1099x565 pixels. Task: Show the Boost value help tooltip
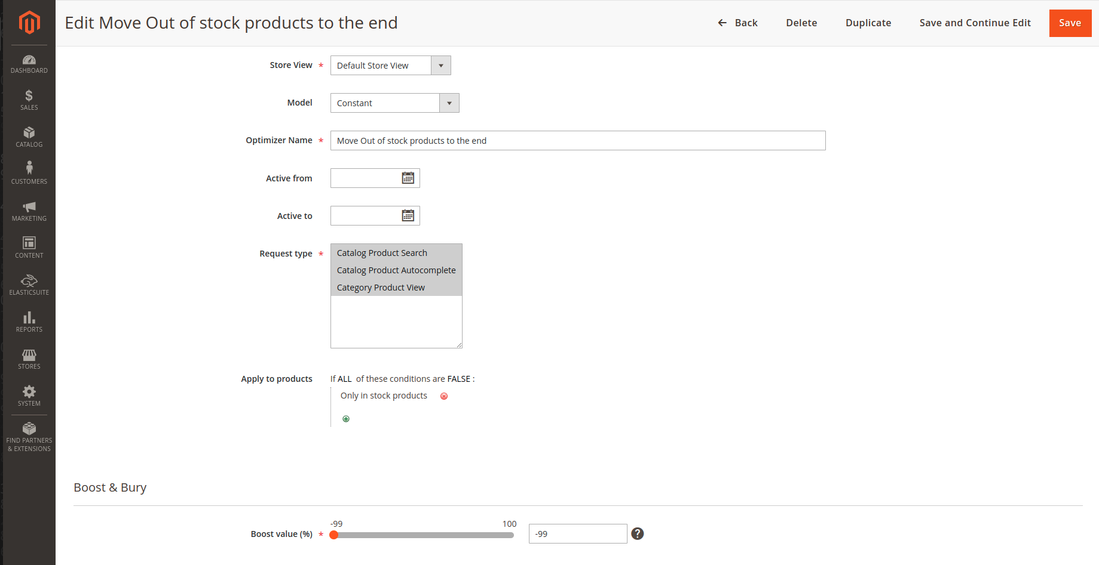pyautogui.click(x=637, y=533)
